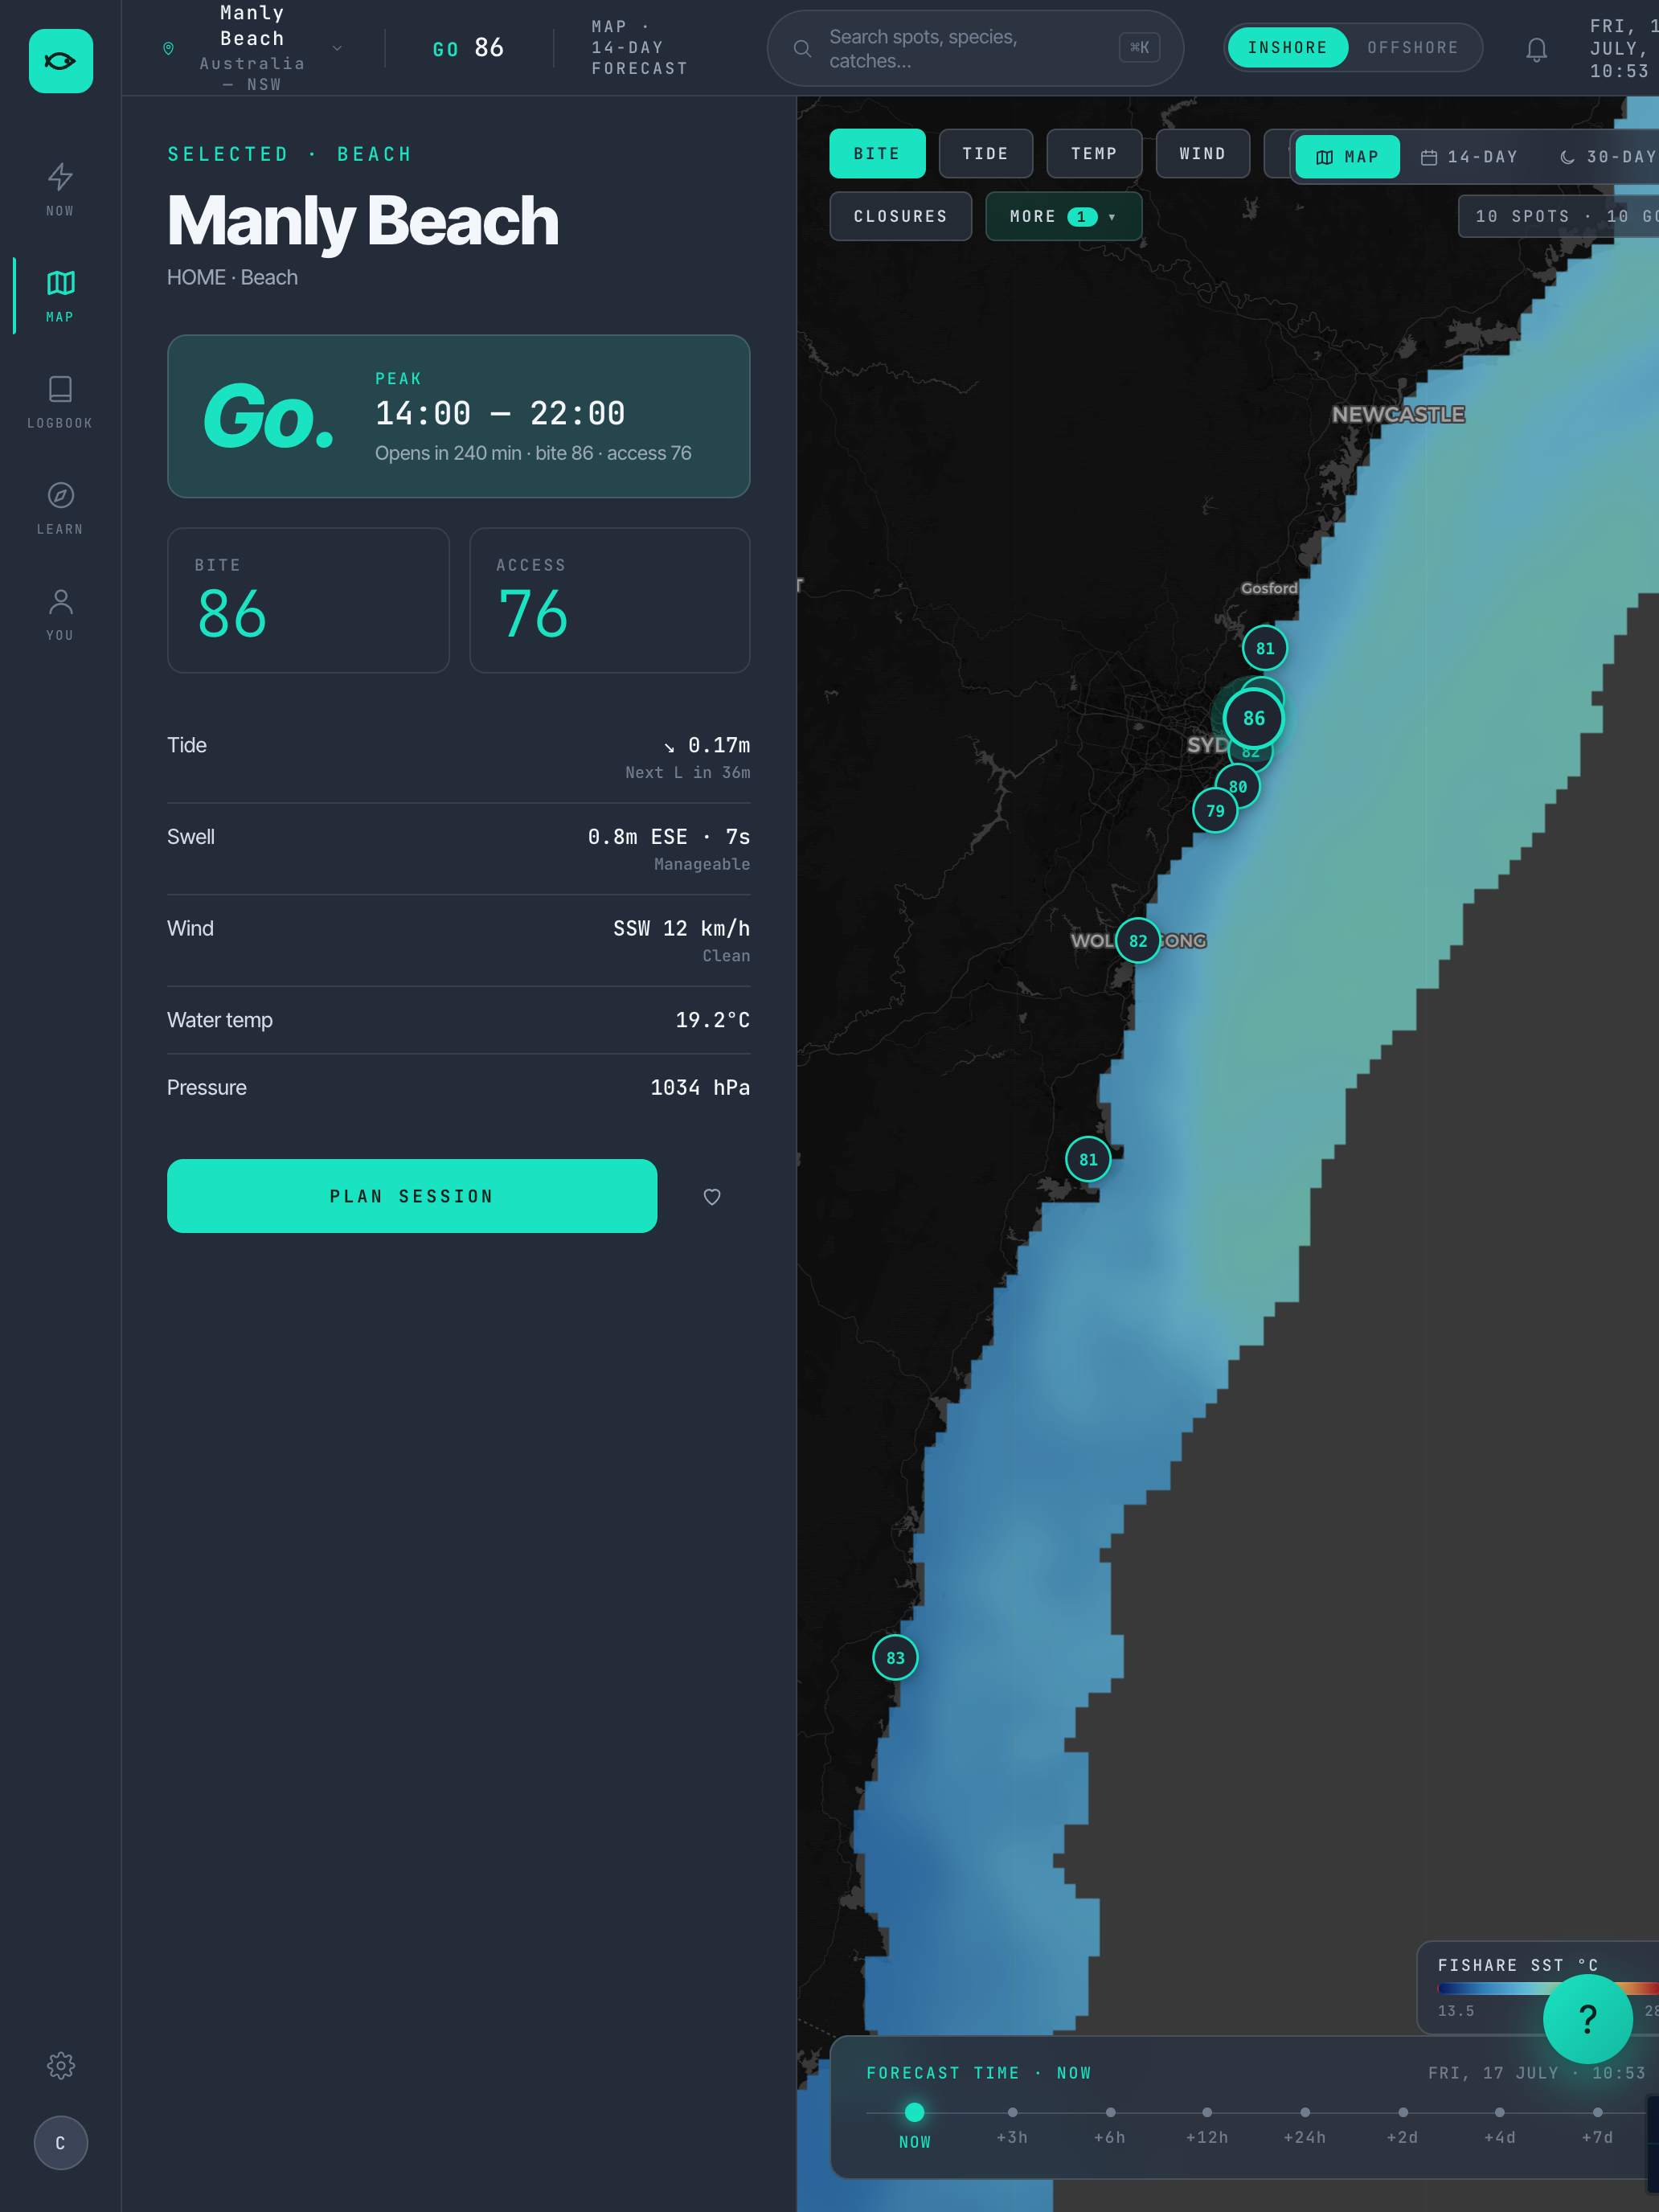Screen dimensions: 1659x2212
Task: Click the GO 86 score in header
Action: [468, 48]
